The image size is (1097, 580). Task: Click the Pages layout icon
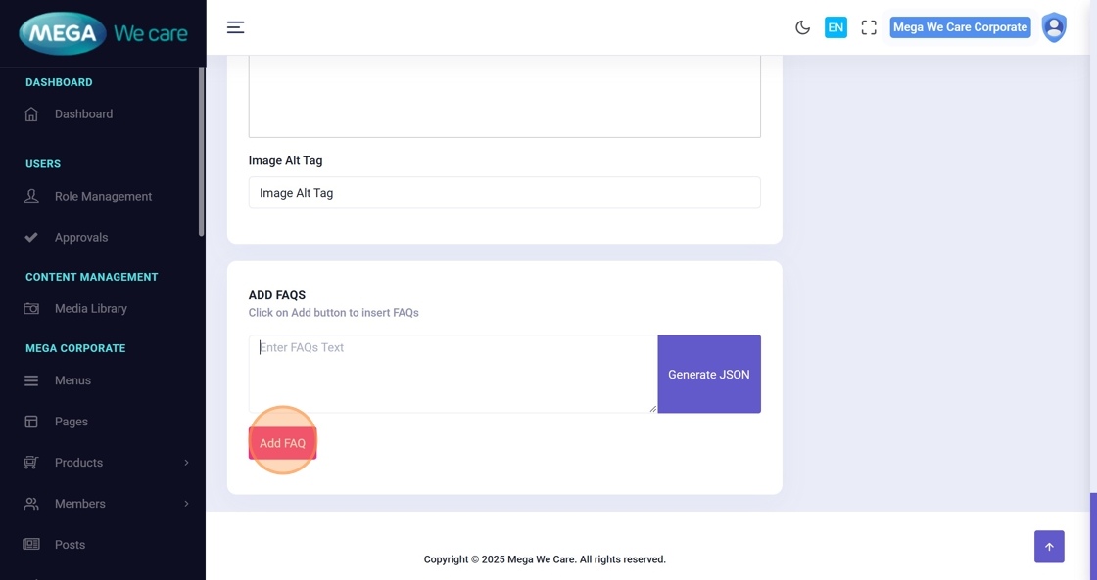[31, 422]
